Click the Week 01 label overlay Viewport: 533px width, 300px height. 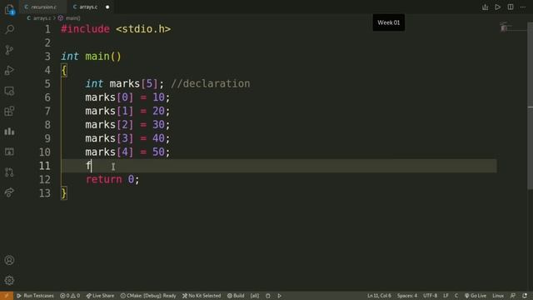click(x=389, y=22)
